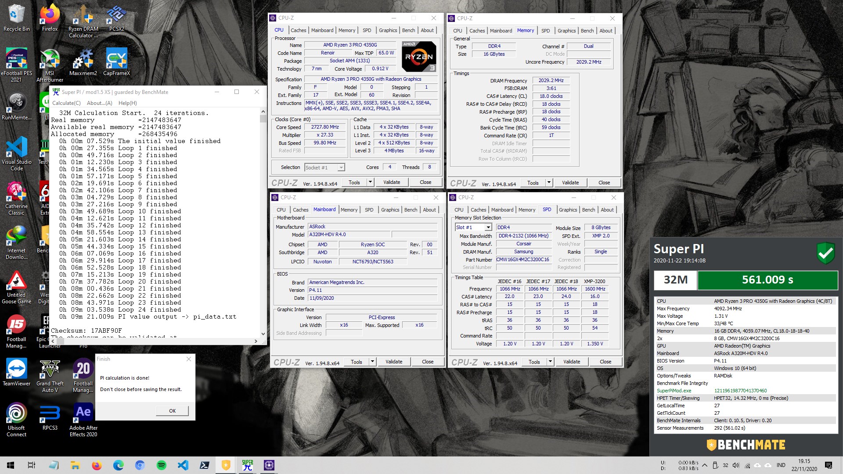Viewport: 843px width, 474px height.
Task: Open RunMemtest desktop shortcut
Action: point(17,107)
